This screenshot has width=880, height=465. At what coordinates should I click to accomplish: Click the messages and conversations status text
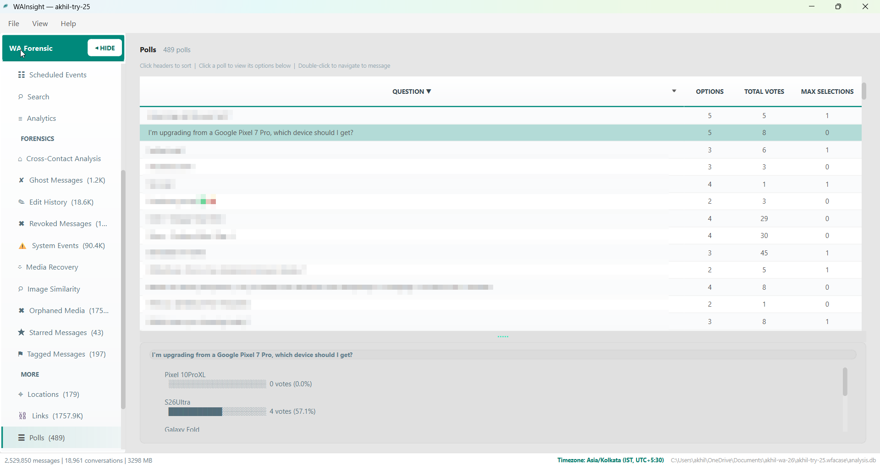(x=79, y=461)
